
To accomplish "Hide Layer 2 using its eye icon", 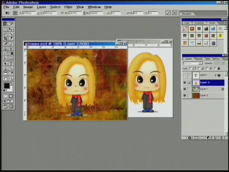I will click(184, 95).
